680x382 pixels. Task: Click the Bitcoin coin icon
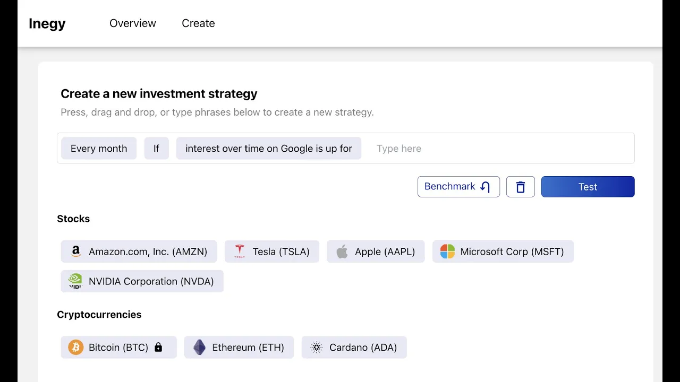click(x=76, y=348)
